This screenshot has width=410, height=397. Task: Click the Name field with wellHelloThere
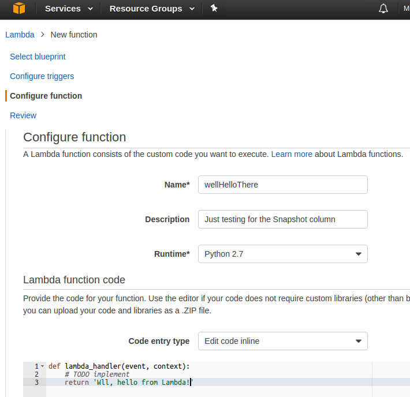point(282,185)
